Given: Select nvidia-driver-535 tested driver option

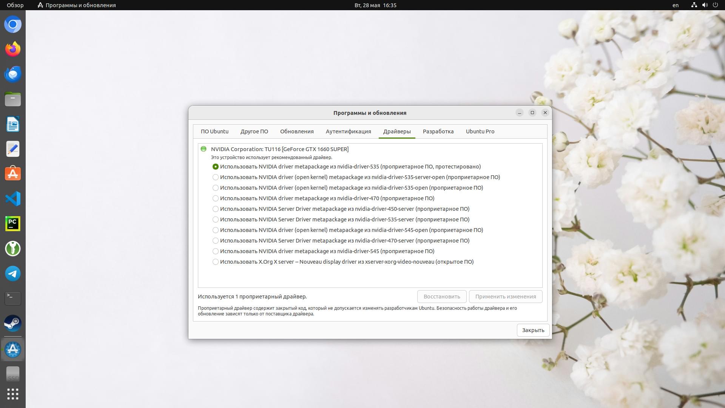Looking at the screenshot, I should (x=347, y=167).
